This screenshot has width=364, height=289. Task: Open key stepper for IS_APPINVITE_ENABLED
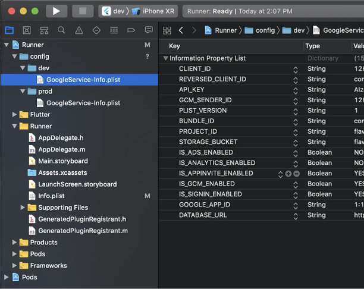[280, 174]
